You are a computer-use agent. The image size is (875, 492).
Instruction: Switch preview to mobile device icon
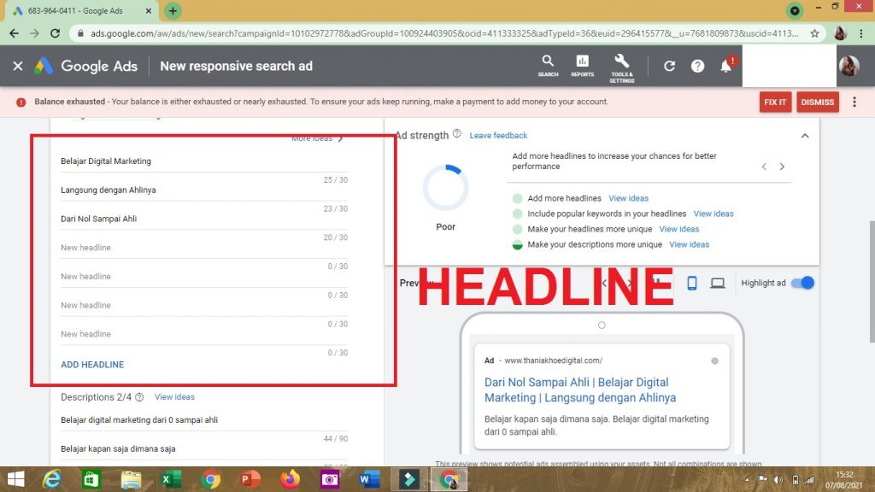tap(692, 283)
